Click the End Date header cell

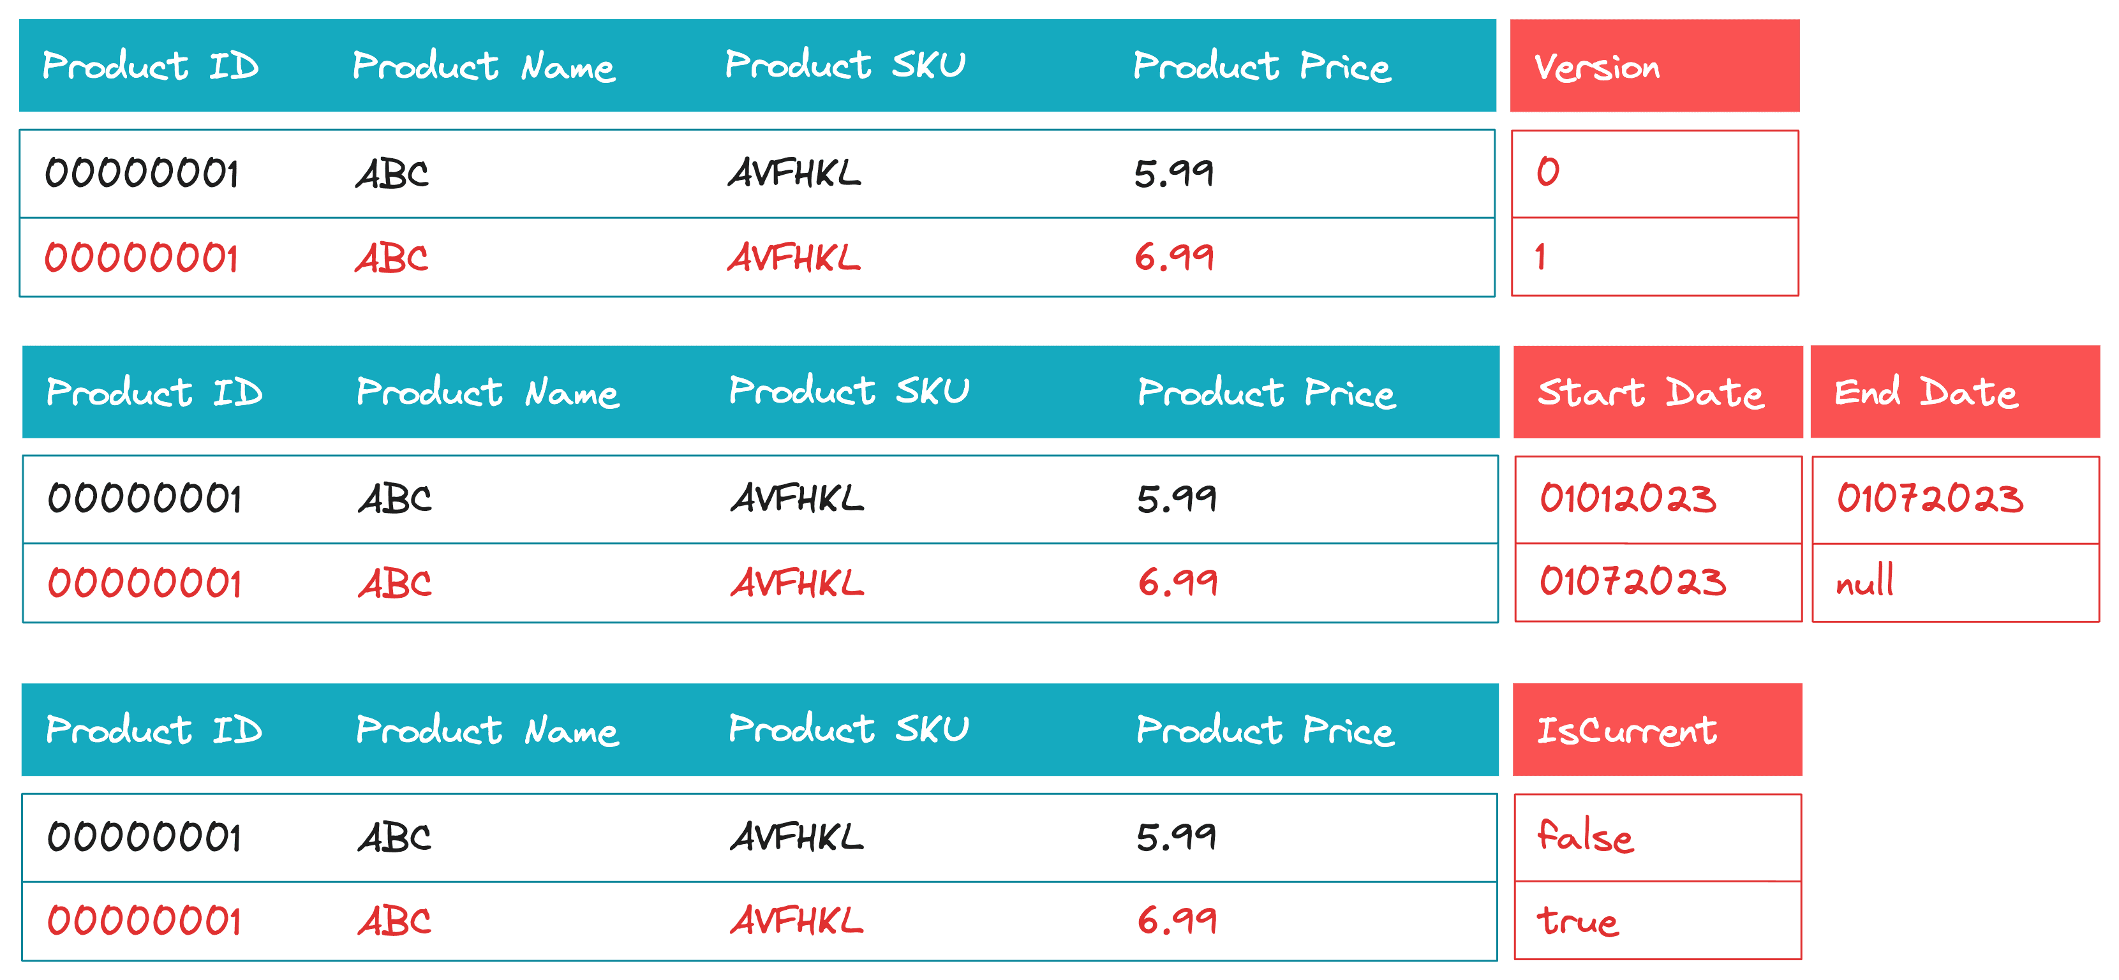click(1955, 392)
